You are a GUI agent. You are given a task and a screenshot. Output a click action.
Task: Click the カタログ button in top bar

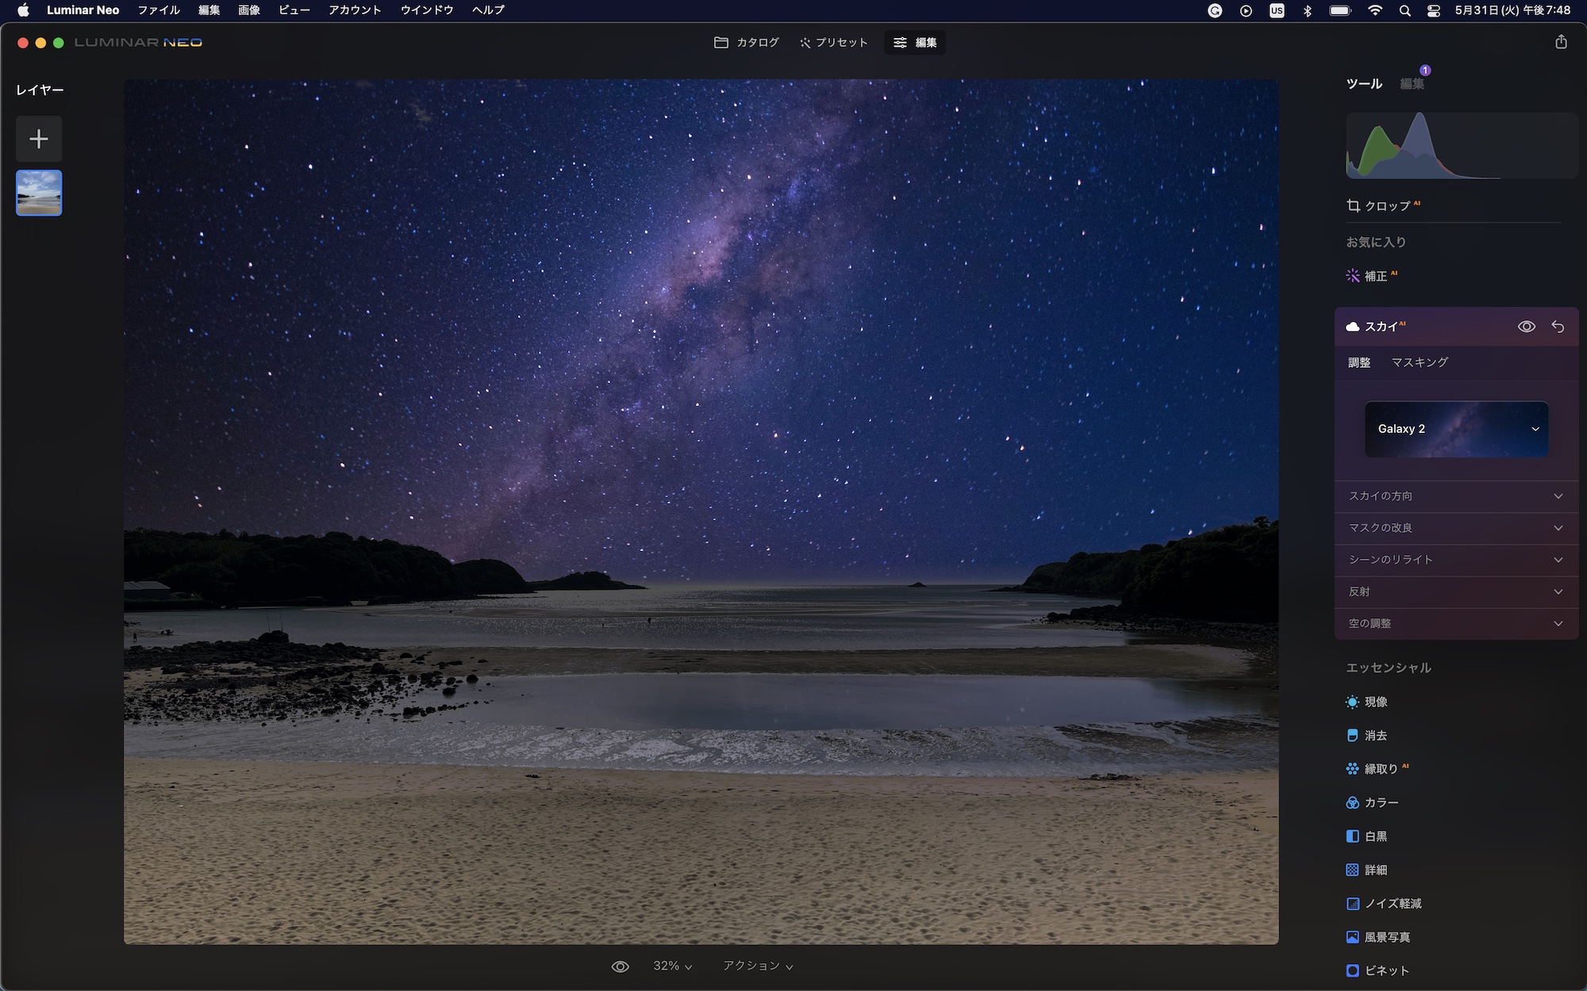coord(747,43)
